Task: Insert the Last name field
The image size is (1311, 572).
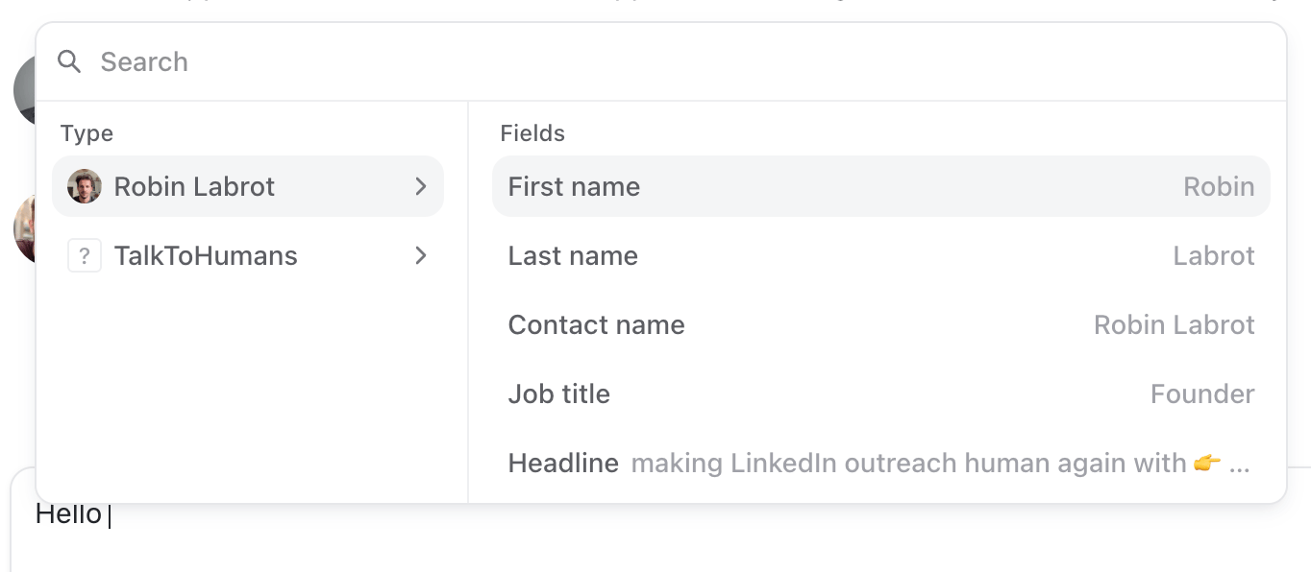Action: pyautogui.click(x=881, y=255)
